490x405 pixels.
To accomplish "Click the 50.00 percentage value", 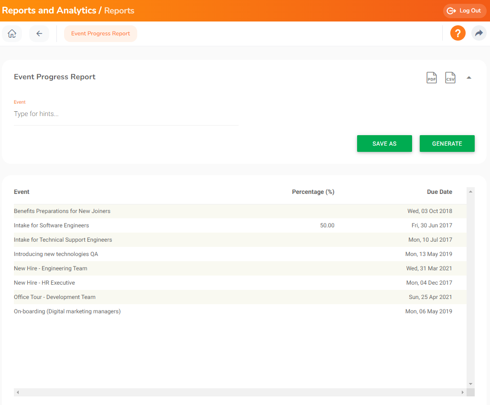I will coord(327,225).
